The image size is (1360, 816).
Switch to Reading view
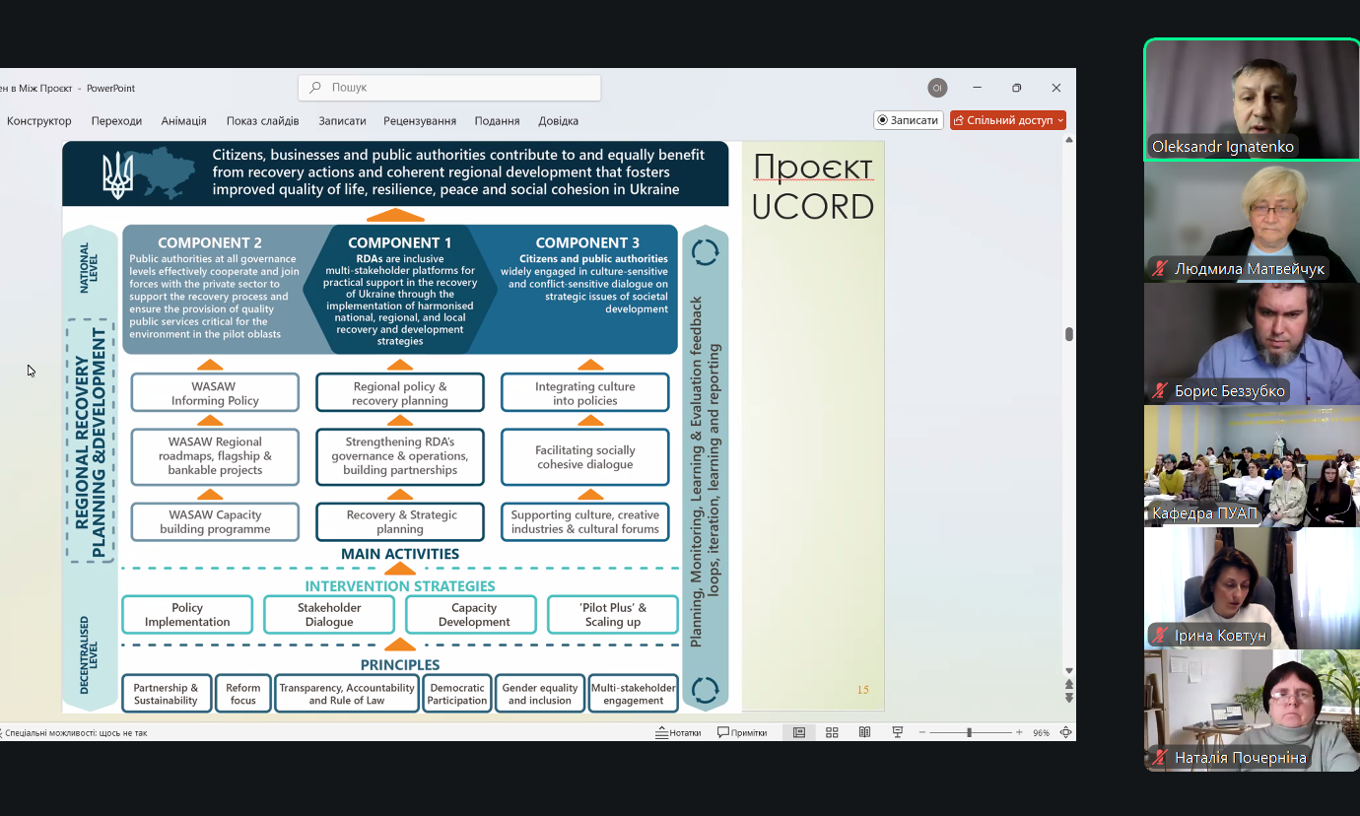click(x=864, y=732)
